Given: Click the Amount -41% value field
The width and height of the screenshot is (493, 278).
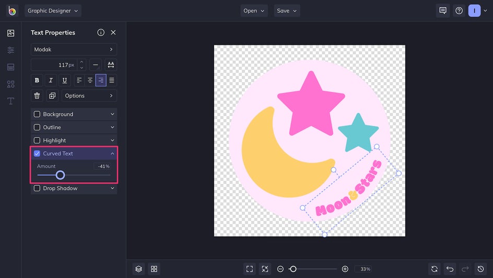Looking at the screenshot, I should coord(102,166).
